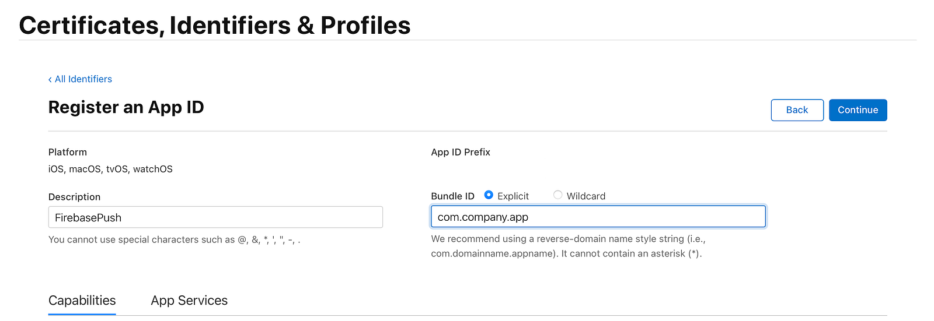Click the Register an App ID heading
934x321 pixels.
[126, 107]
